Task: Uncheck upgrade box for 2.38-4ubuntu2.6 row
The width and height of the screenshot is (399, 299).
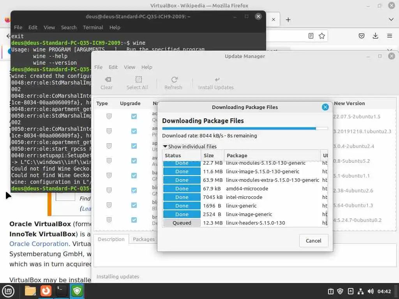Action: (134, 190)
